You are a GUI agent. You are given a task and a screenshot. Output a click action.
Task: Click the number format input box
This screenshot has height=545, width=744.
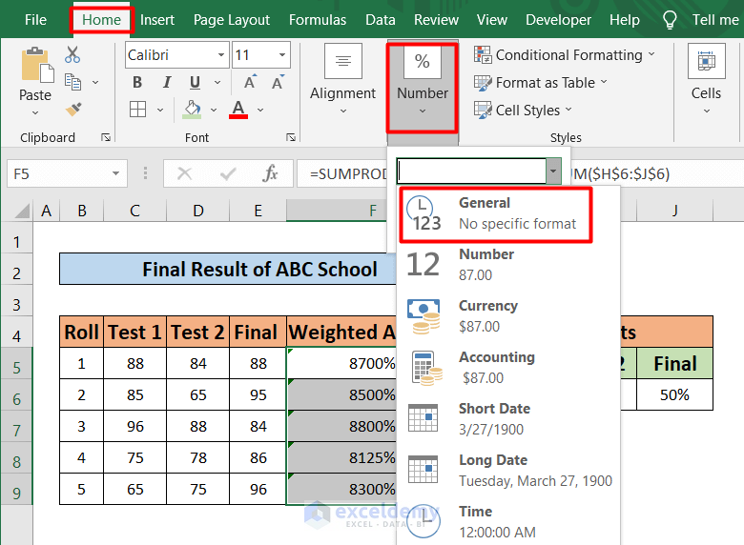click(471, 171)
